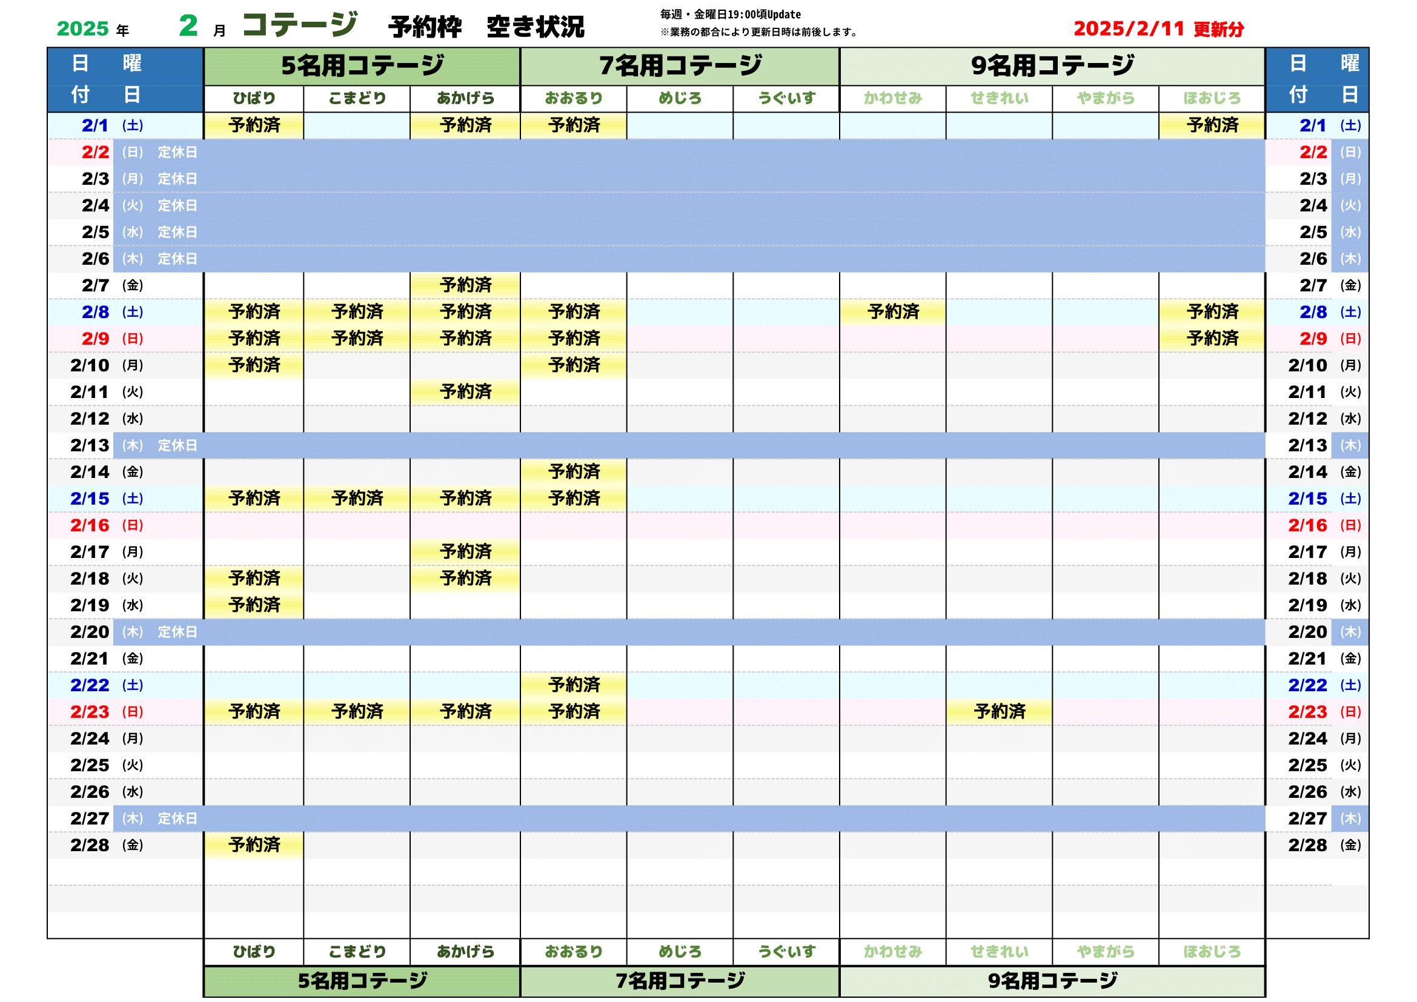The image size is (1417, 1002).
Task: Click 2/11 あかげら 予約済 cell
Action: pos(465,392)
